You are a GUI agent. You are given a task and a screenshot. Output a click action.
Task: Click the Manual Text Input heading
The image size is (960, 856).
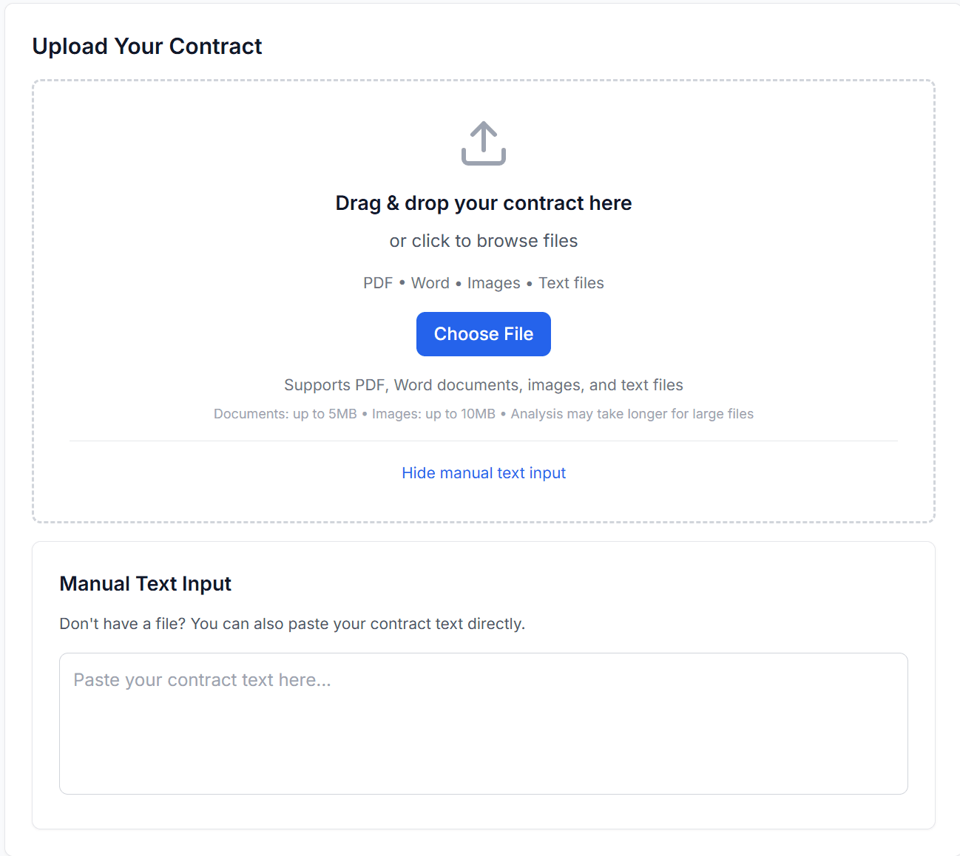point(145,583)
